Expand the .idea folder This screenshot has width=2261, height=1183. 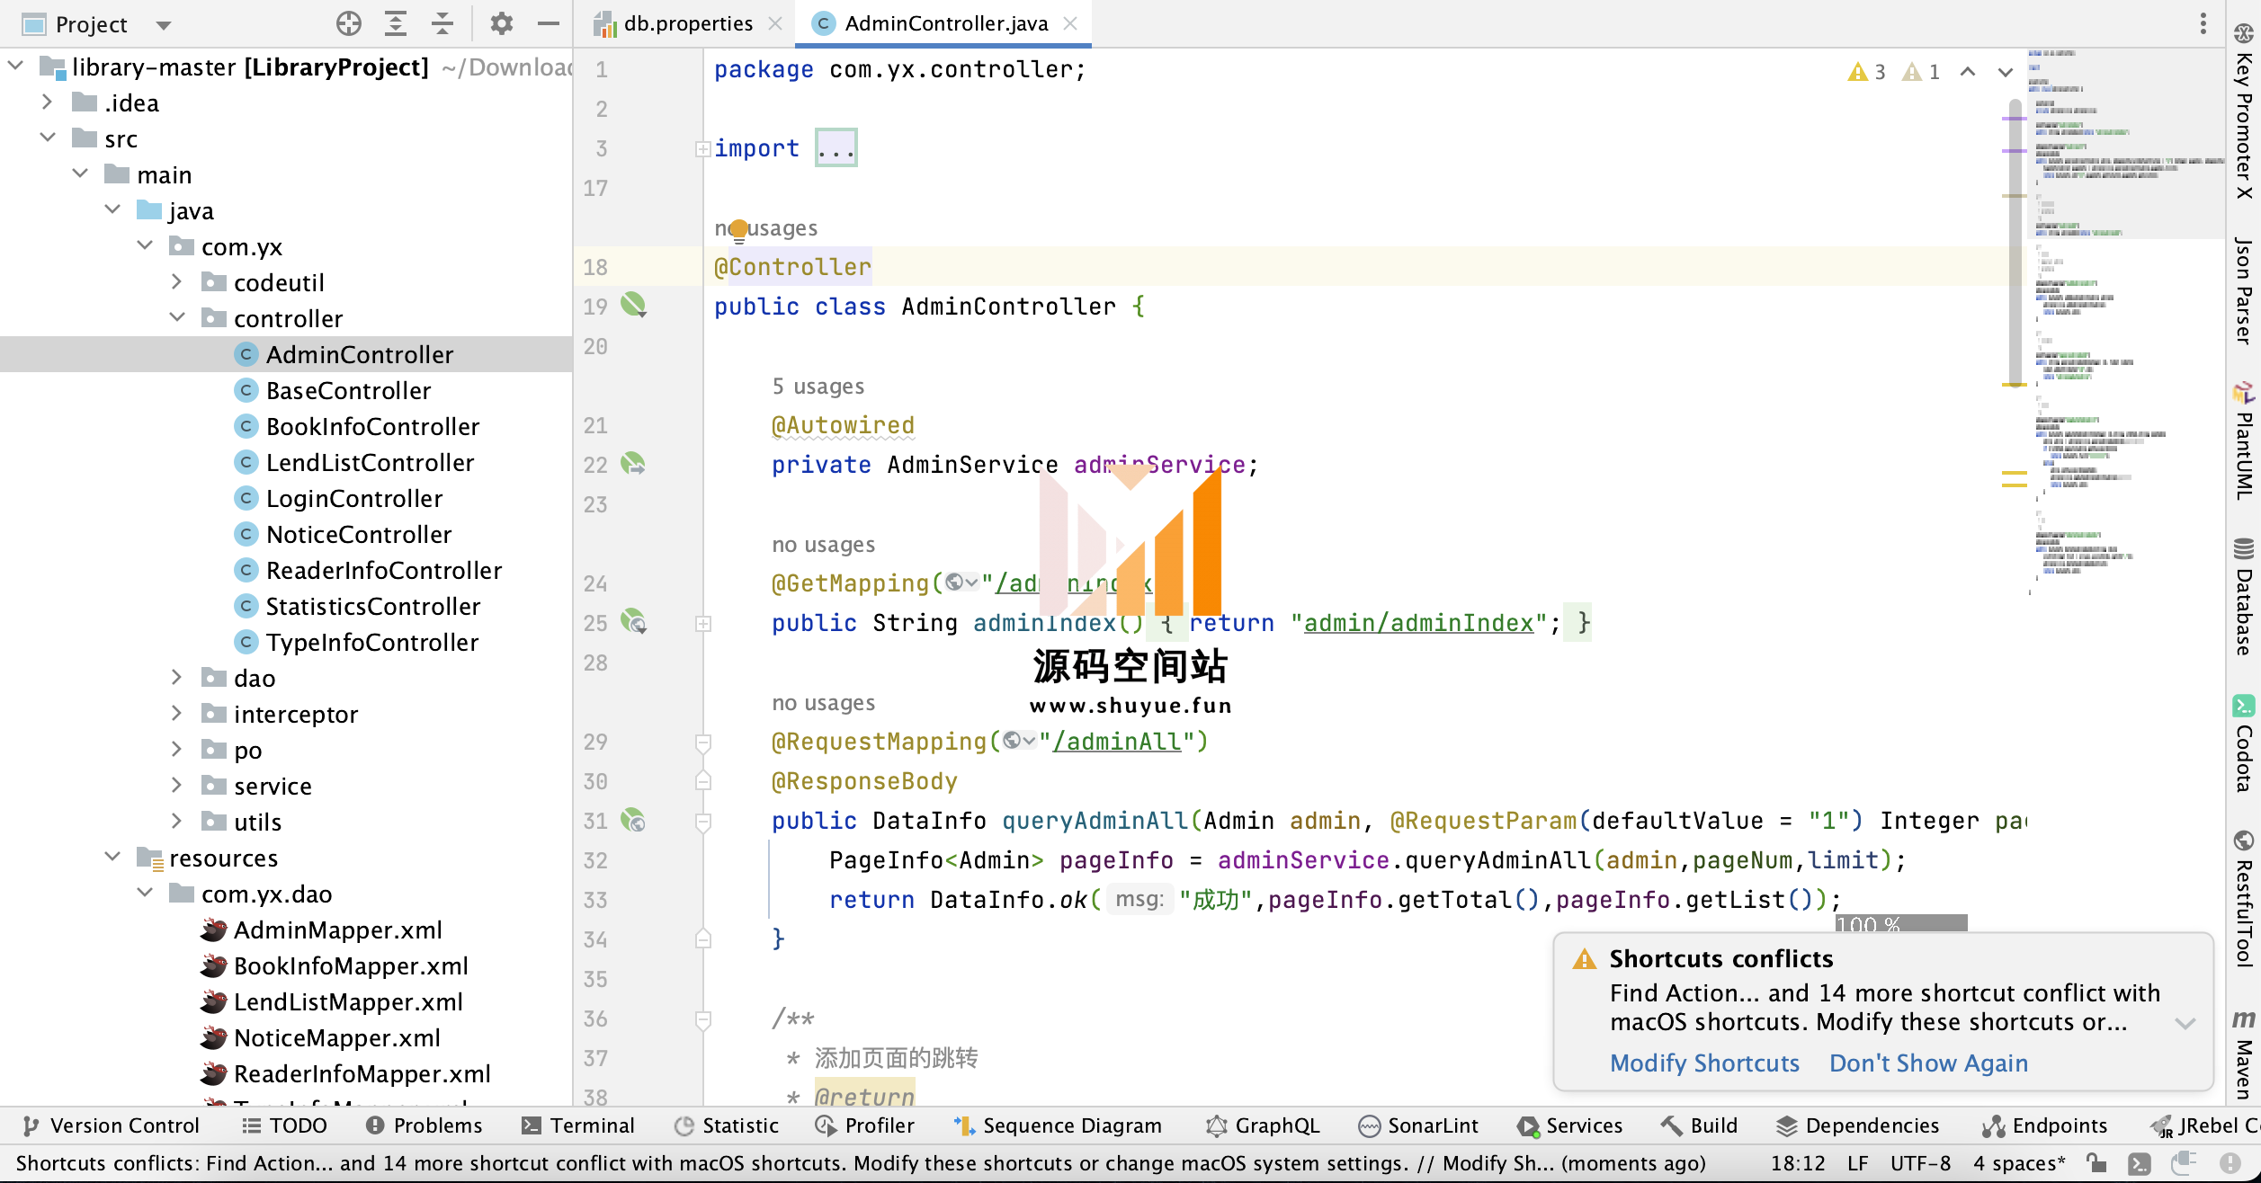point(48,102)
